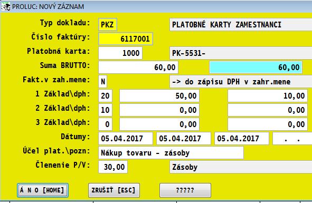Click the 'Suma BRUTTO:' label
The image size is (312, 203).
point(65,65)
